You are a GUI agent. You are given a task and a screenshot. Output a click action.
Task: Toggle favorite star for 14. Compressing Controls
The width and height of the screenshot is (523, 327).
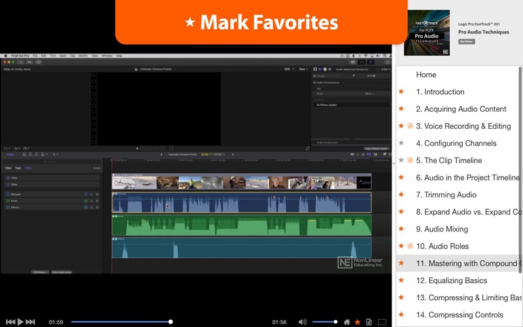[401, 315]
